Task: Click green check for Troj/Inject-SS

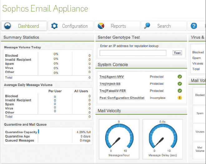Action: pyautogui.click(x=180, y=84)
